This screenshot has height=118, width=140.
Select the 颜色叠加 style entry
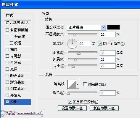pyautogui.click(x=17, y=75)
